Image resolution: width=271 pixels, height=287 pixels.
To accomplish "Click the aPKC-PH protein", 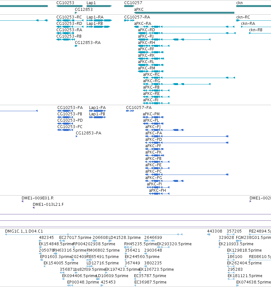I will (159, 194).
